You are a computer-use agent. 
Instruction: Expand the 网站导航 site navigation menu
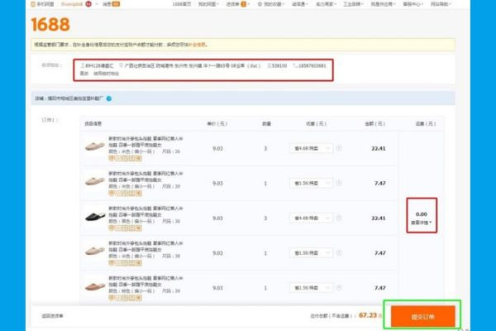click(x=441, y=4)
